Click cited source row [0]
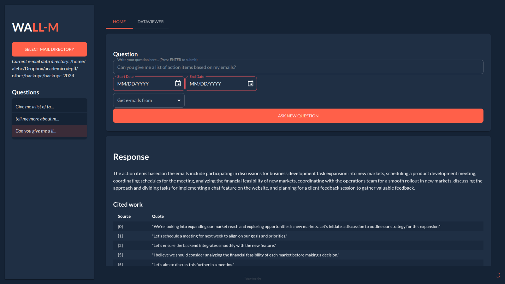 pyautogui.click(x=298, y=227)
